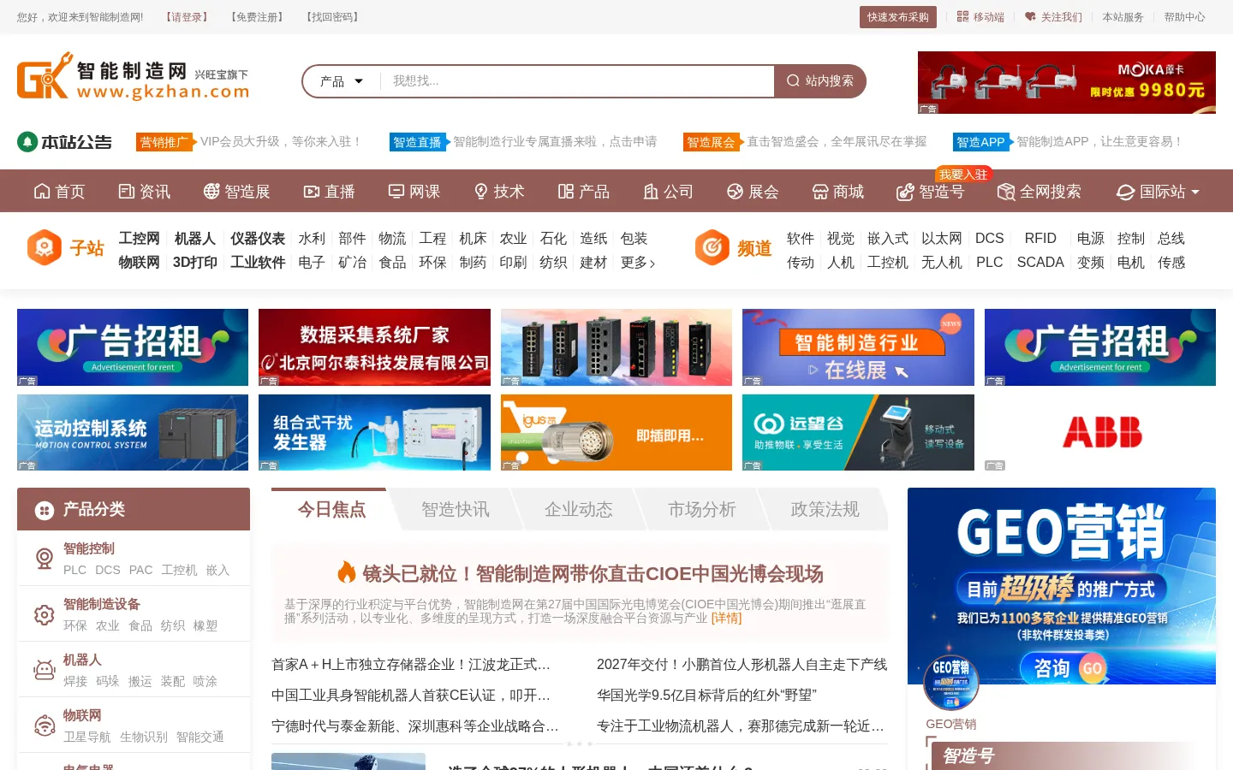This screenshot has width=1233, height=770.
Task: Click the GK 智能制造网 site logo
Action: point(133,77)
